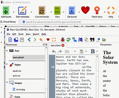119x98 pixels.
Task: Click the grey forward arrow icon
Action: [x=35, y=40]
